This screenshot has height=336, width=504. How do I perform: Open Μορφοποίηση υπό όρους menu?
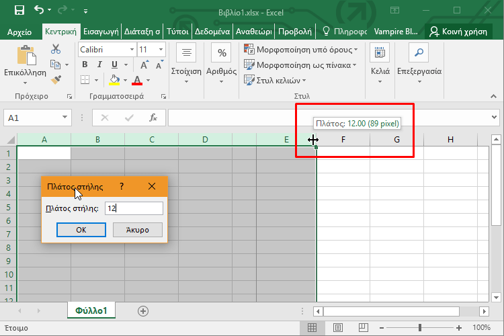(301, 50)
